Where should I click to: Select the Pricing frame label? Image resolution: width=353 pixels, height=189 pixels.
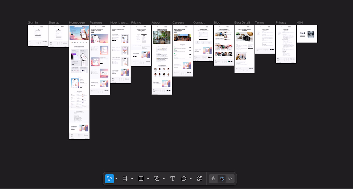[136, 22]
